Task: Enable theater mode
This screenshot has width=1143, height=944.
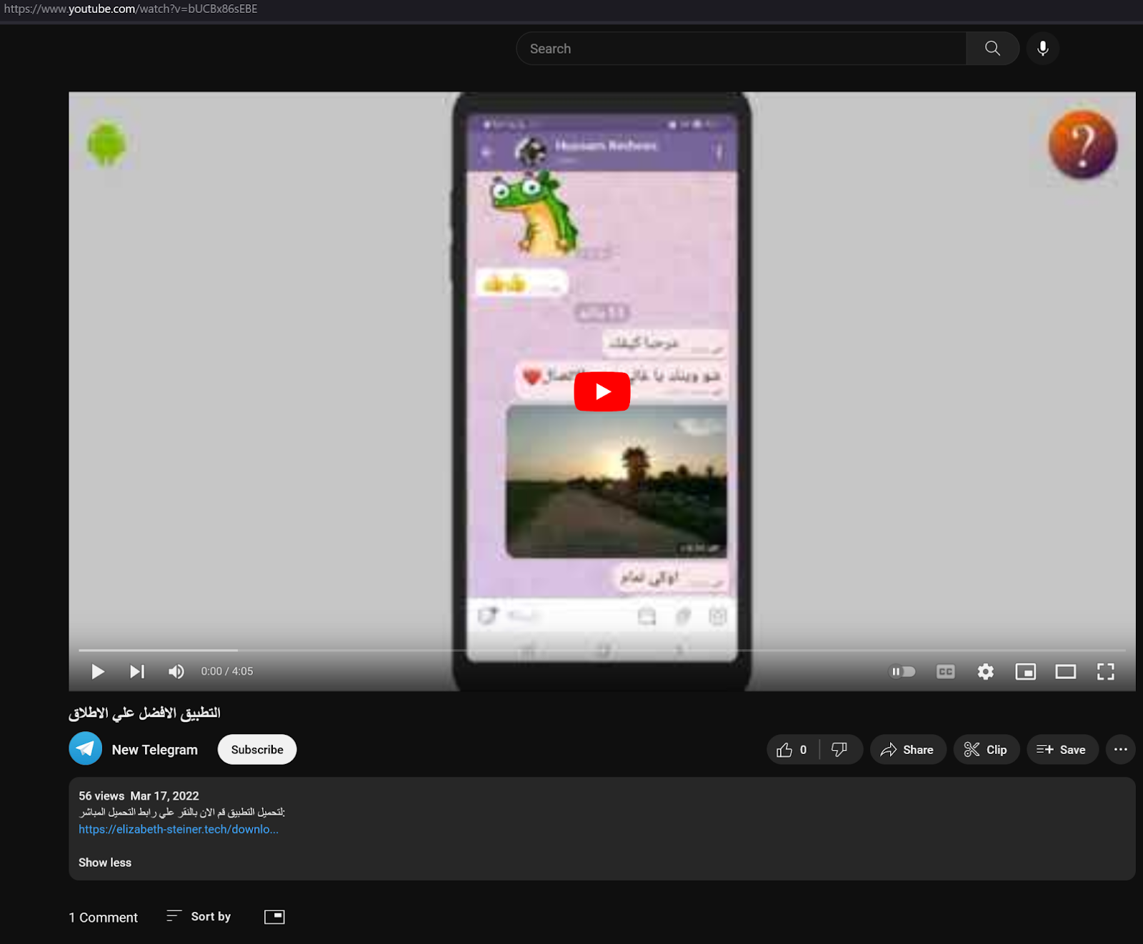Action: [1066, 671]
